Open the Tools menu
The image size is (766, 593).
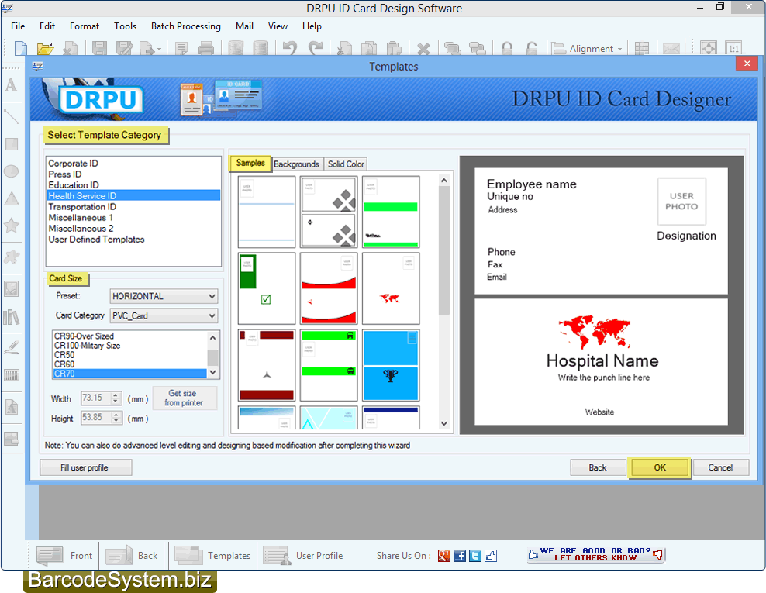click(125, 26)
